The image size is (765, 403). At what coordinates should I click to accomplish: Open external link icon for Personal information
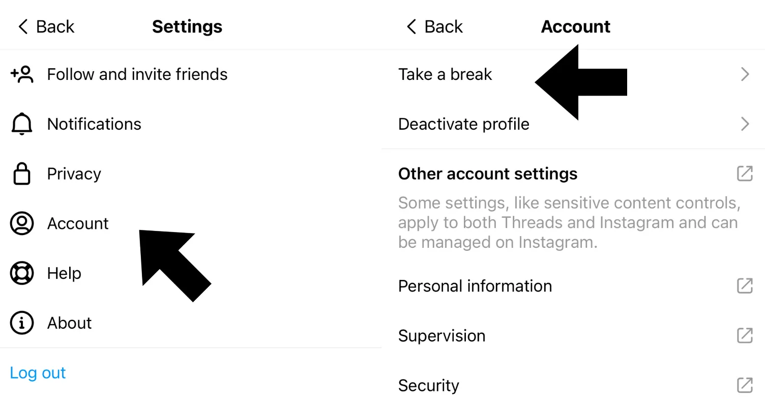point(745,286)
